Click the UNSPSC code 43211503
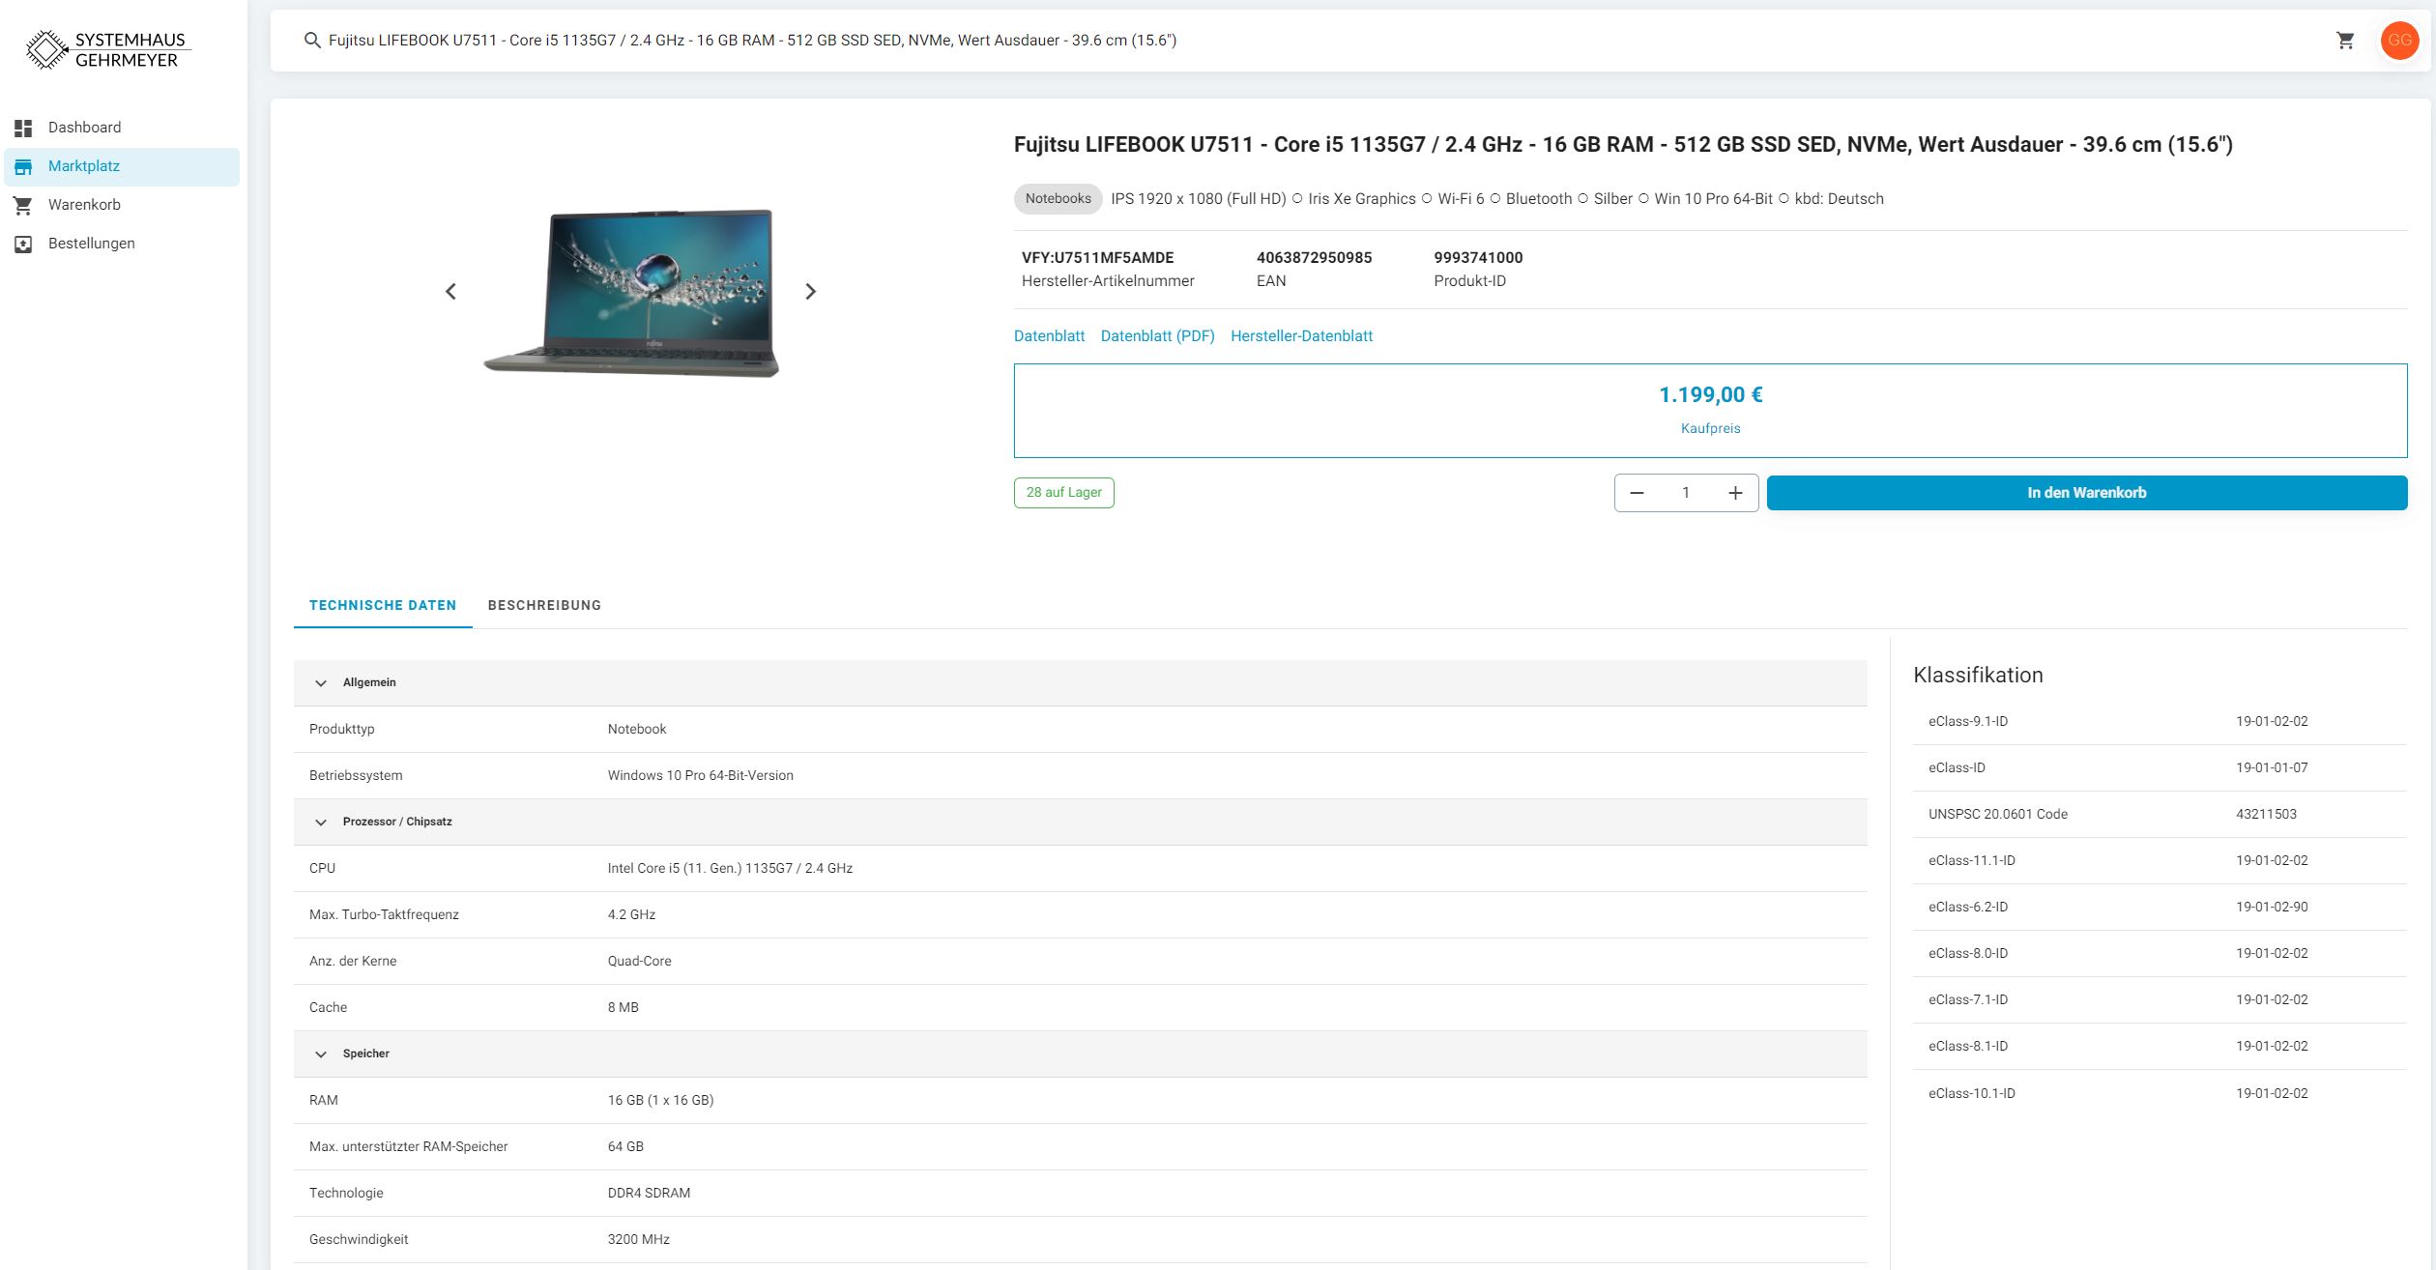2436x1270 pixels. 2266,815
